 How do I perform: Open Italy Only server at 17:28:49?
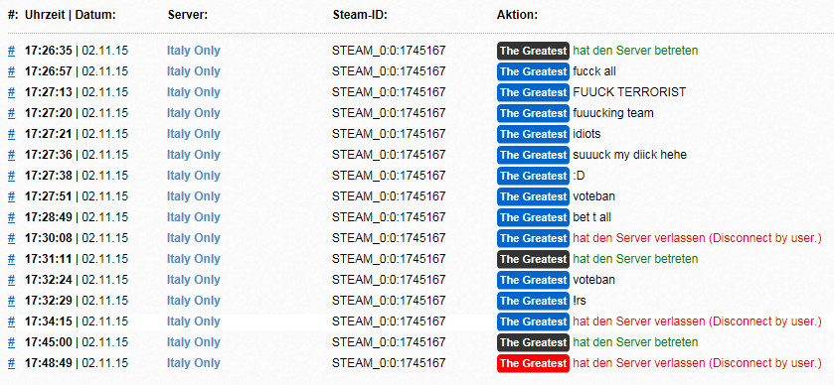(x=194, y=217)
